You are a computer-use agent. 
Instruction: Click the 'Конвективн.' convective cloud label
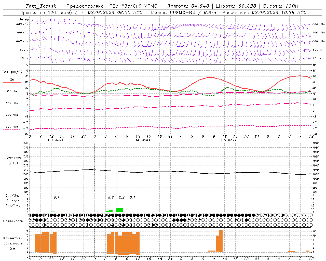pyautogui.click(x=13, y=238)
